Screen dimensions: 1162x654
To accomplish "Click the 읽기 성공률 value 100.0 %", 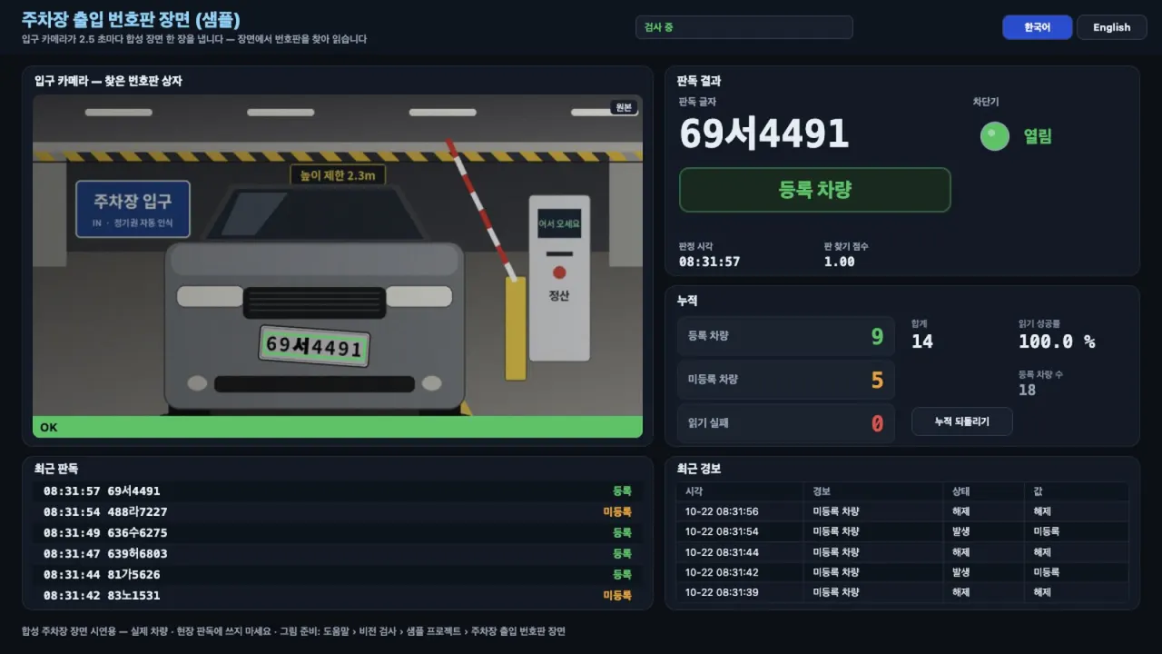I will [1057, 342].
